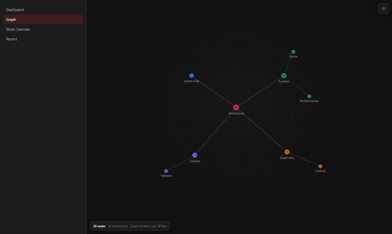Screen dimensions: 392x234
Task: Open Work Calendar page
Action: coord(43,29)
